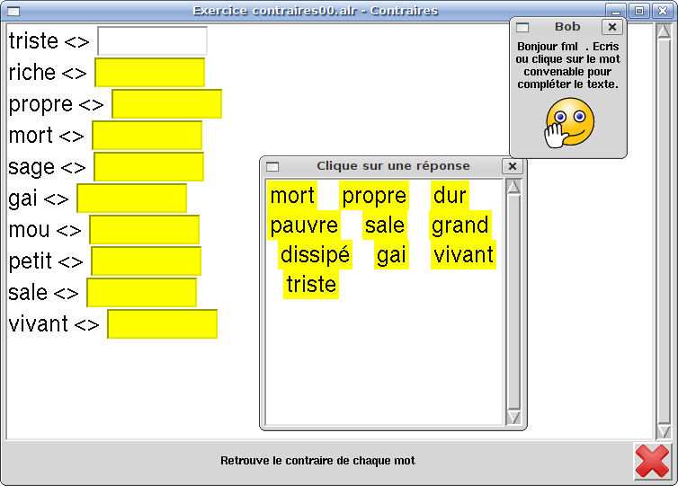Pick the answer word 'vivant'
Viewport: 678px width, 486px height.
(463, 254)
